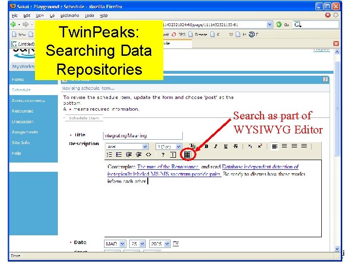Viewport: 350px width, 262px height.
Task: Insert a bulleted list
Action: (x=119, y=154)
